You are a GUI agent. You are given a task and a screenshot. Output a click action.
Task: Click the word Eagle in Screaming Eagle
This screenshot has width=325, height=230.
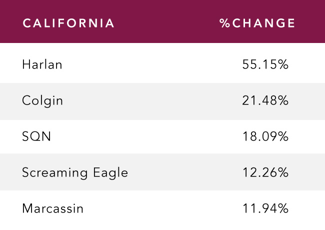[110, 173]
